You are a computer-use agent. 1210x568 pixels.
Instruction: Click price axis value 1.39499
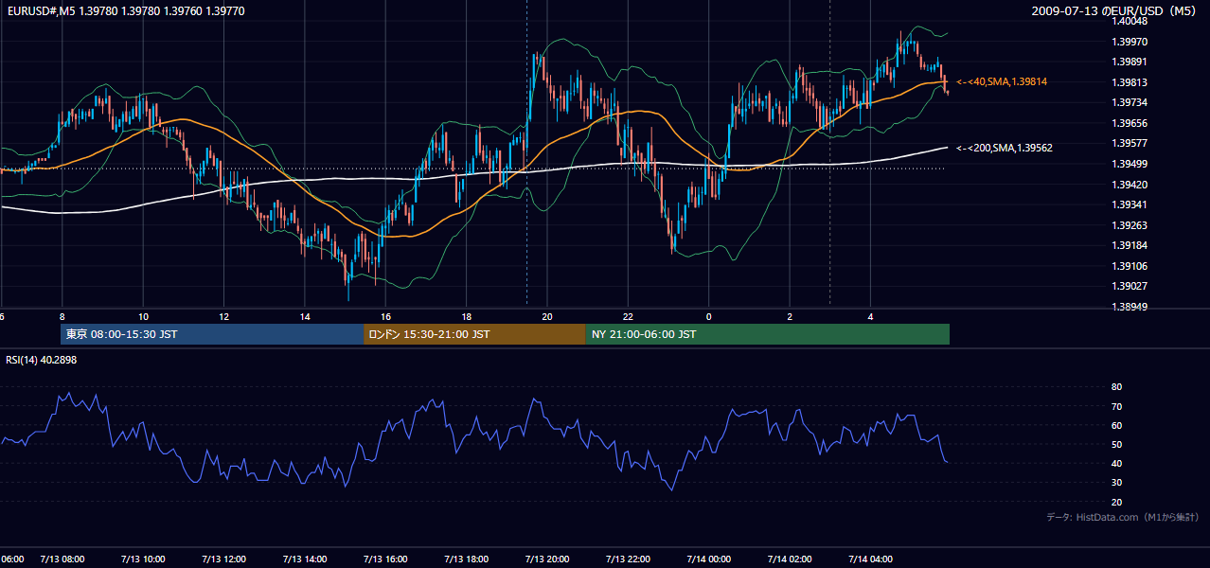[1130, 164]
